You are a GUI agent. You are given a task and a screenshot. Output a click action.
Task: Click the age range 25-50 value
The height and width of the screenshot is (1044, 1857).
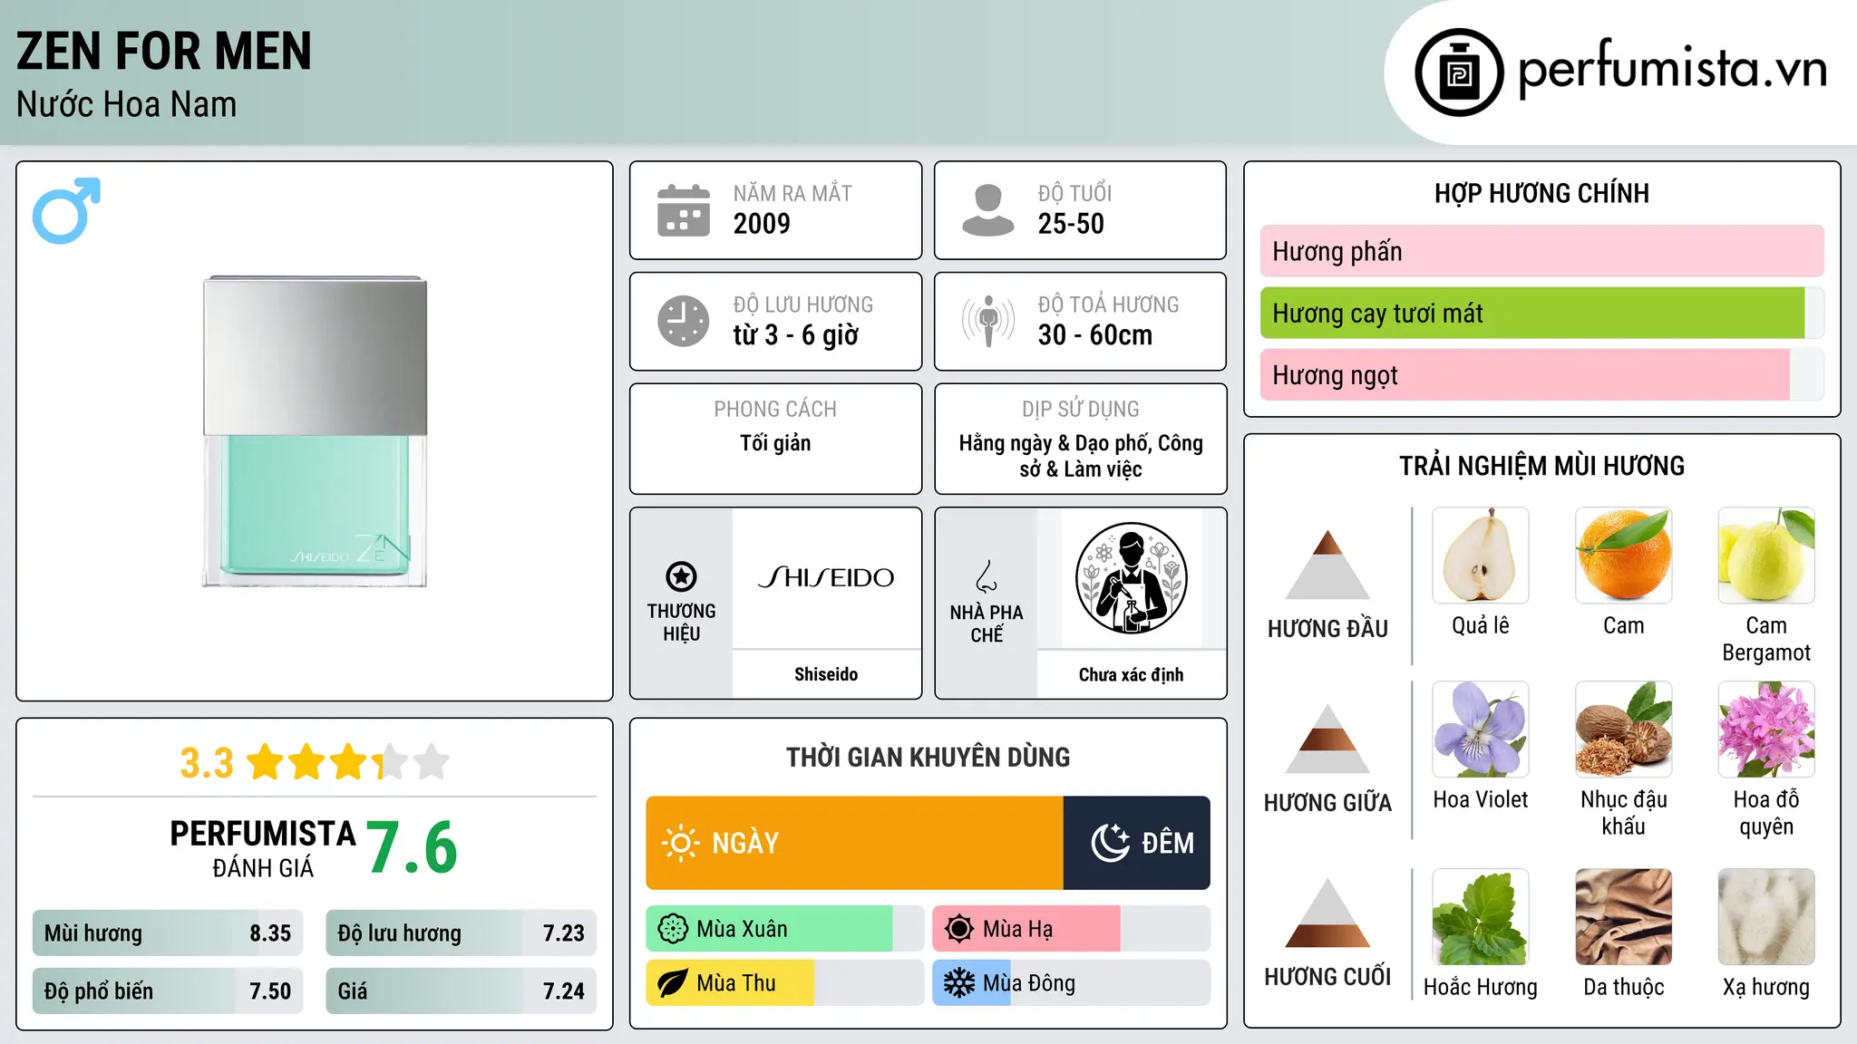1071,224
